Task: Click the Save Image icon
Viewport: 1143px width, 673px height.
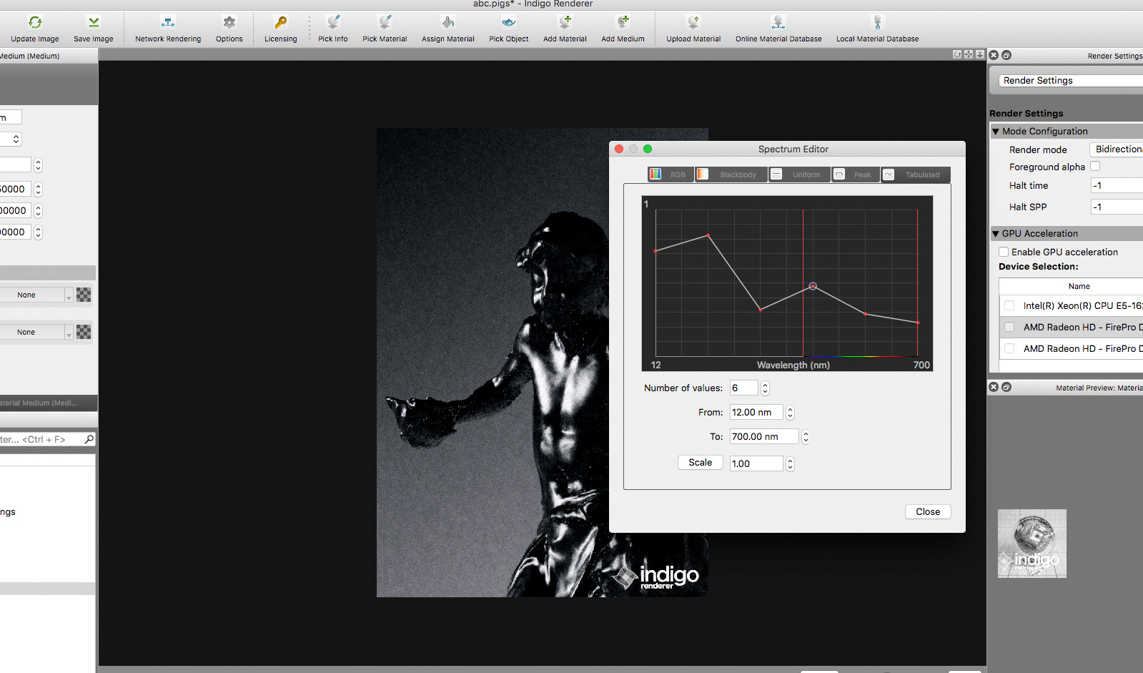Action: point(94,23)
